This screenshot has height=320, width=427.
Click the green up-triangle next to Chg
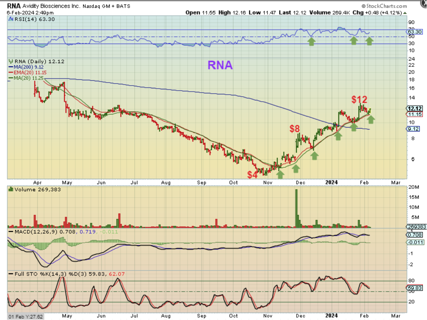pos(405,13)
